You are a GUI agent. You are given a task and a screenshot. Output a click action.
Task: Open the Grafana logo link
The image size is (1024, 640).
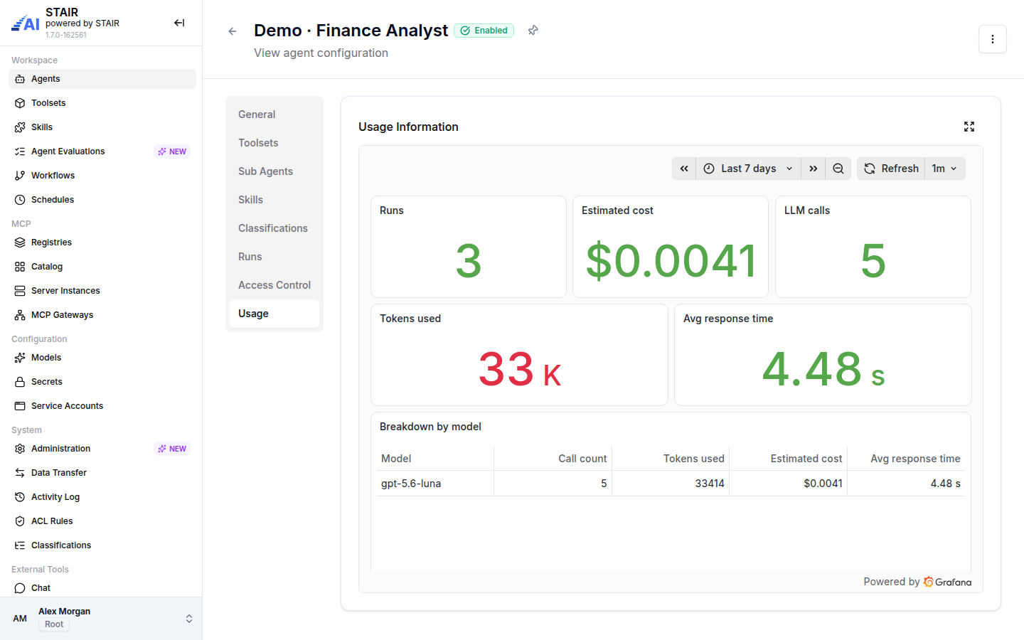947,582
